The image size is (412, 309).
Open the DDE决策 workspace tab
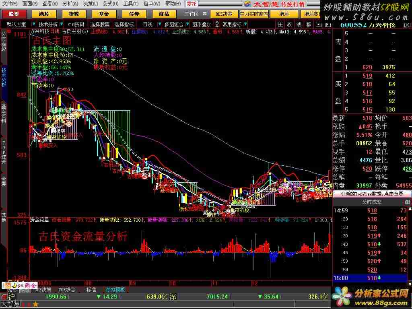[x=224, y=14]
